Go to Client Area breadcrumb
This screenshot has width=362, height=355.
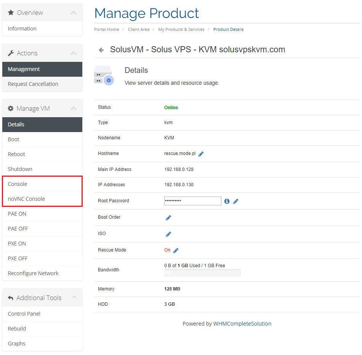(x=139, y=29)
